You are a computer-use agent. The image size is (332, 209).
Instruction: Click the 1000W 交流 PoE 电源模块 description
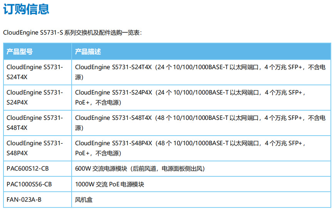pyautogui.click(x=201, y=184)
